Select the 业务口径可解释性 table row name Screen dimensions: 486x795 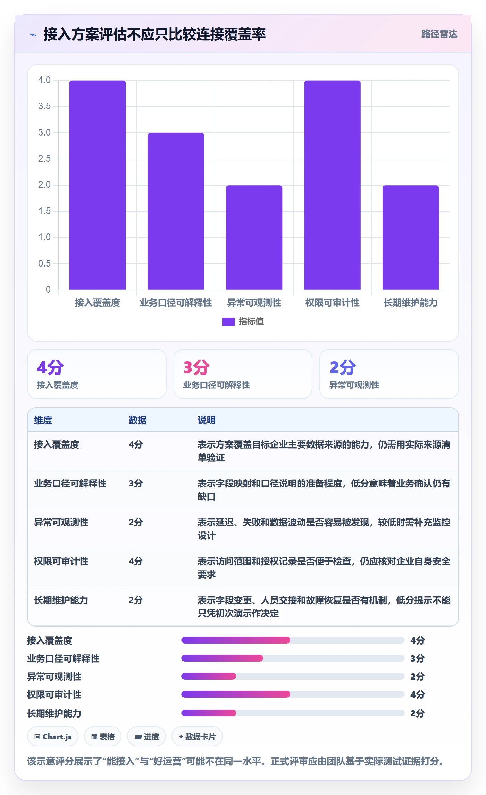[x=70, y=484]
